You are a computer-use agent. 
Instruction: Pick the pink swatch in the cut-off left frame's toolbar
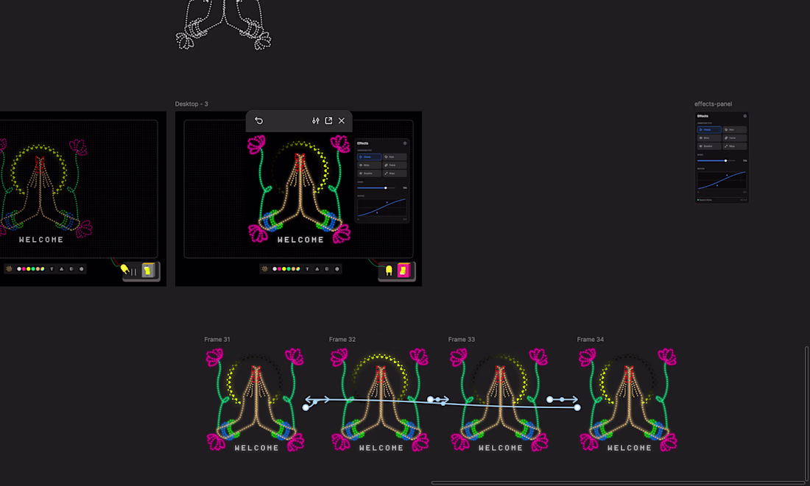(x=24, y=269)
